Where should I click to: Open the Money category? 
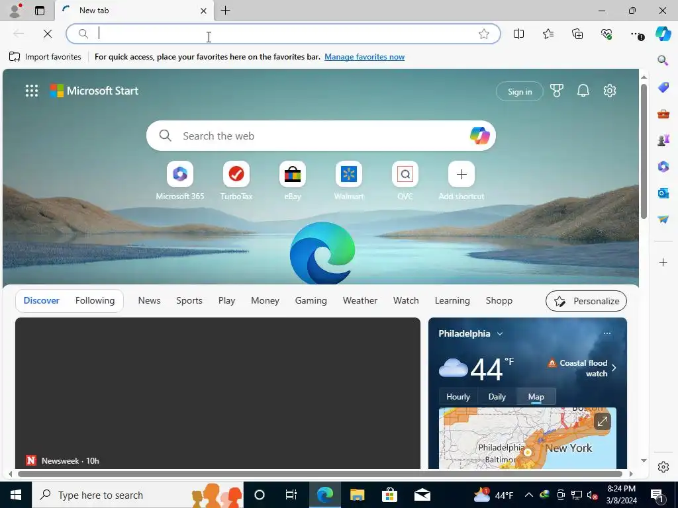265,301
